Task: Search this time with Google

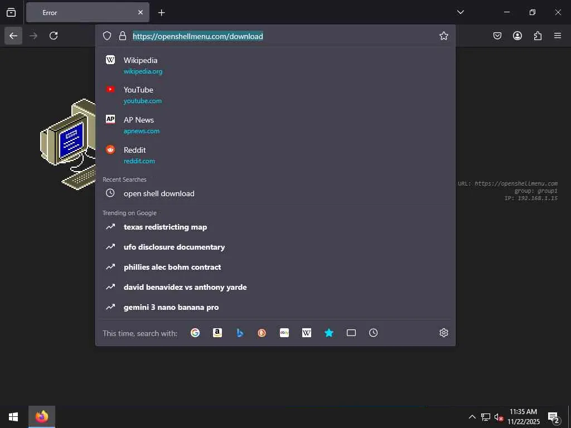Action: pos(195,333)
